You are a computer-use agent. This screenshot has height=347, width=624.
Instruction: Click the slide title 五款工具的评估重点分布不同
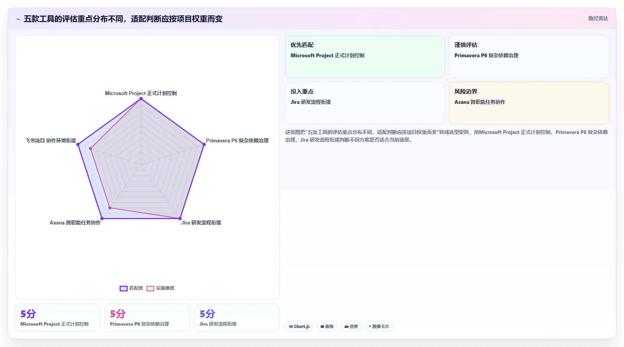123,19
